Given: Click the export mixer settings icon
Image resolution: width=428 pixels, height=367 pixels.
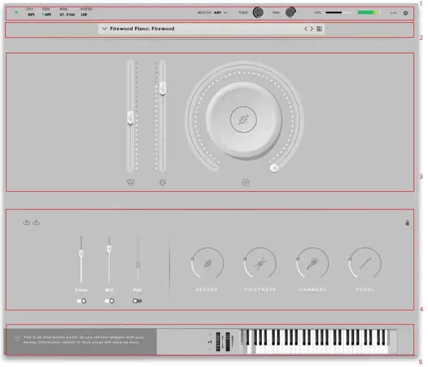Looking at the screenshot, I should pyautogui.click(x=36, y=222).
